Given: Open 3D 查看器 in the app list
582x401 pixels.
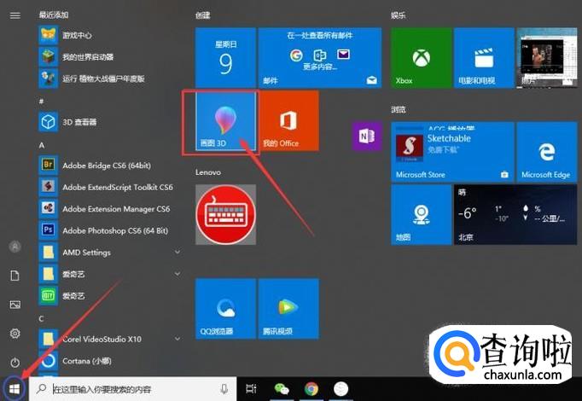Looking at the screenshot, I should pyautogui.click(x=111, y=122).
